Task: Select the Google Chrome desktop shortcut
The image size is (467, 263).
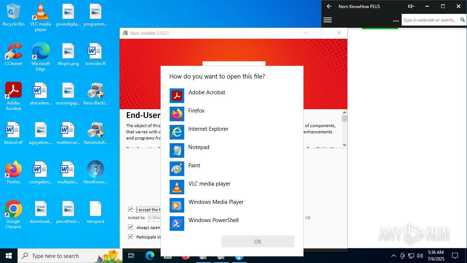Action: [x=13, y=214]
